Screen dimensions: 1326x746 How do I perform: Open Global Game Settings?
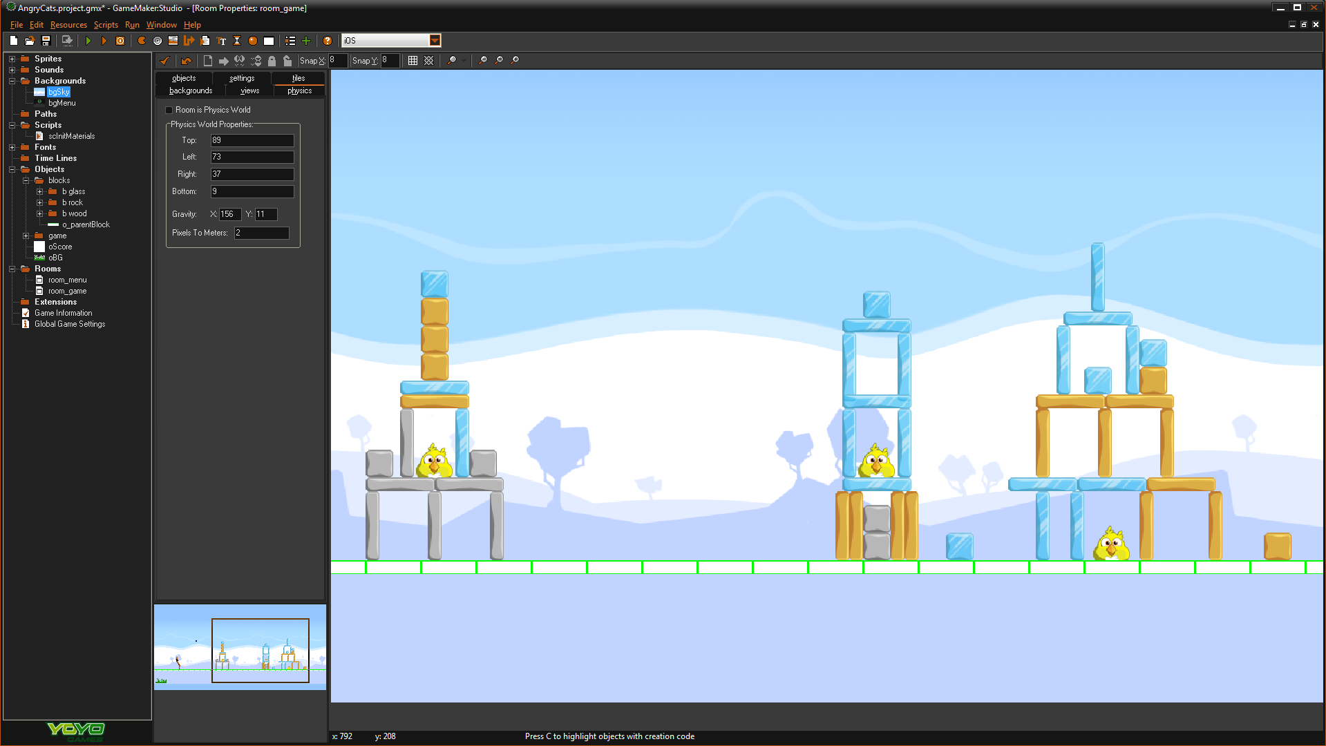pyautogui.click(x=70, y=324)
